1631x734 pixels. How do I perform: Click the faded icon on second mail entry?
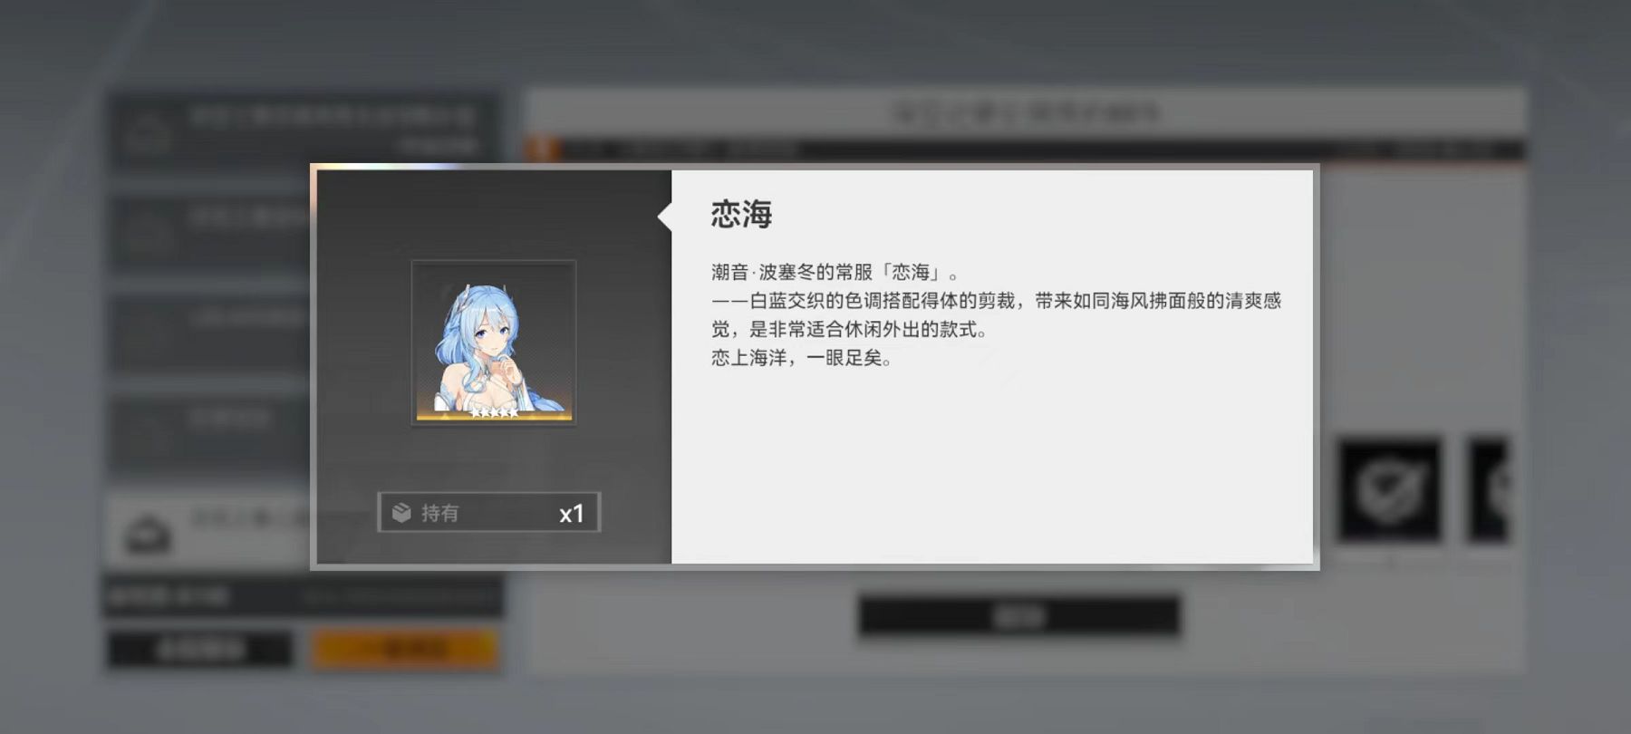[x=148, y=231]
